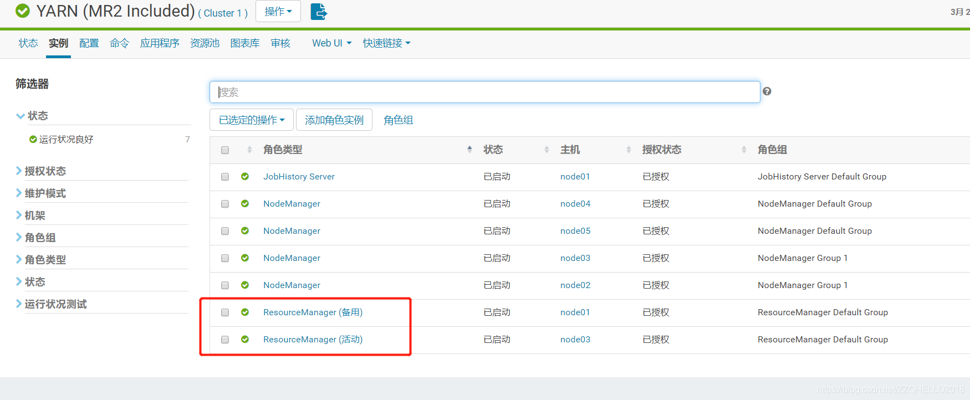Expand the 机架 filter
970x400 pixels.
pos(31,215)
